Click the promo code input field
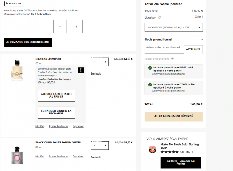Screen dimensions: 233x171 coord(163,47)
